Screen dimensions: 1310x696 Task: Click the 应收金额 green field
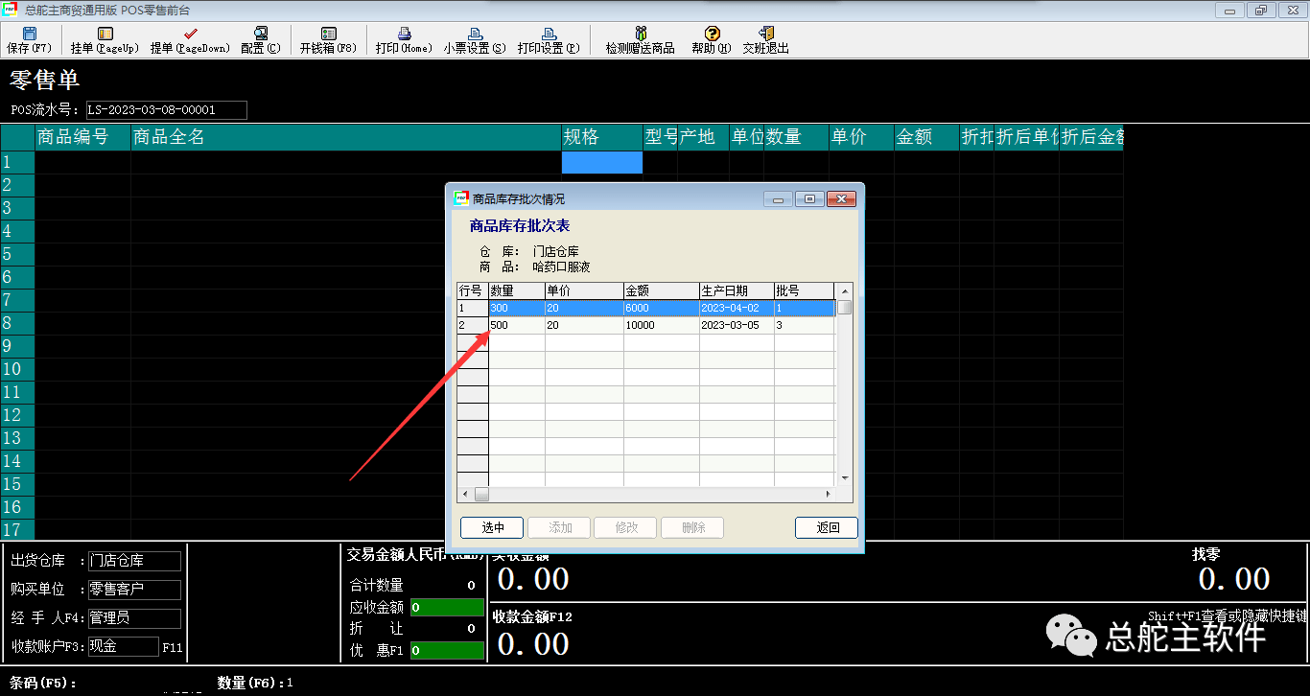click(447, 607)
